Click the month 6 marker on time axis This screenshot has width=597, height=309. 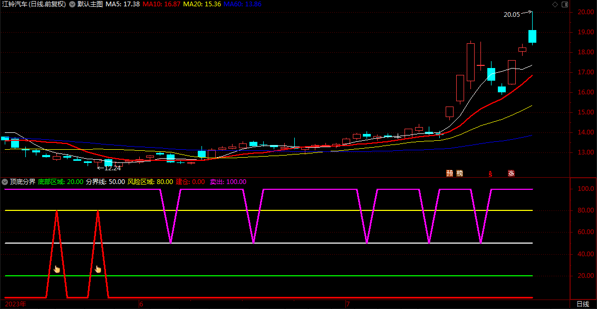tap(141, 304)
